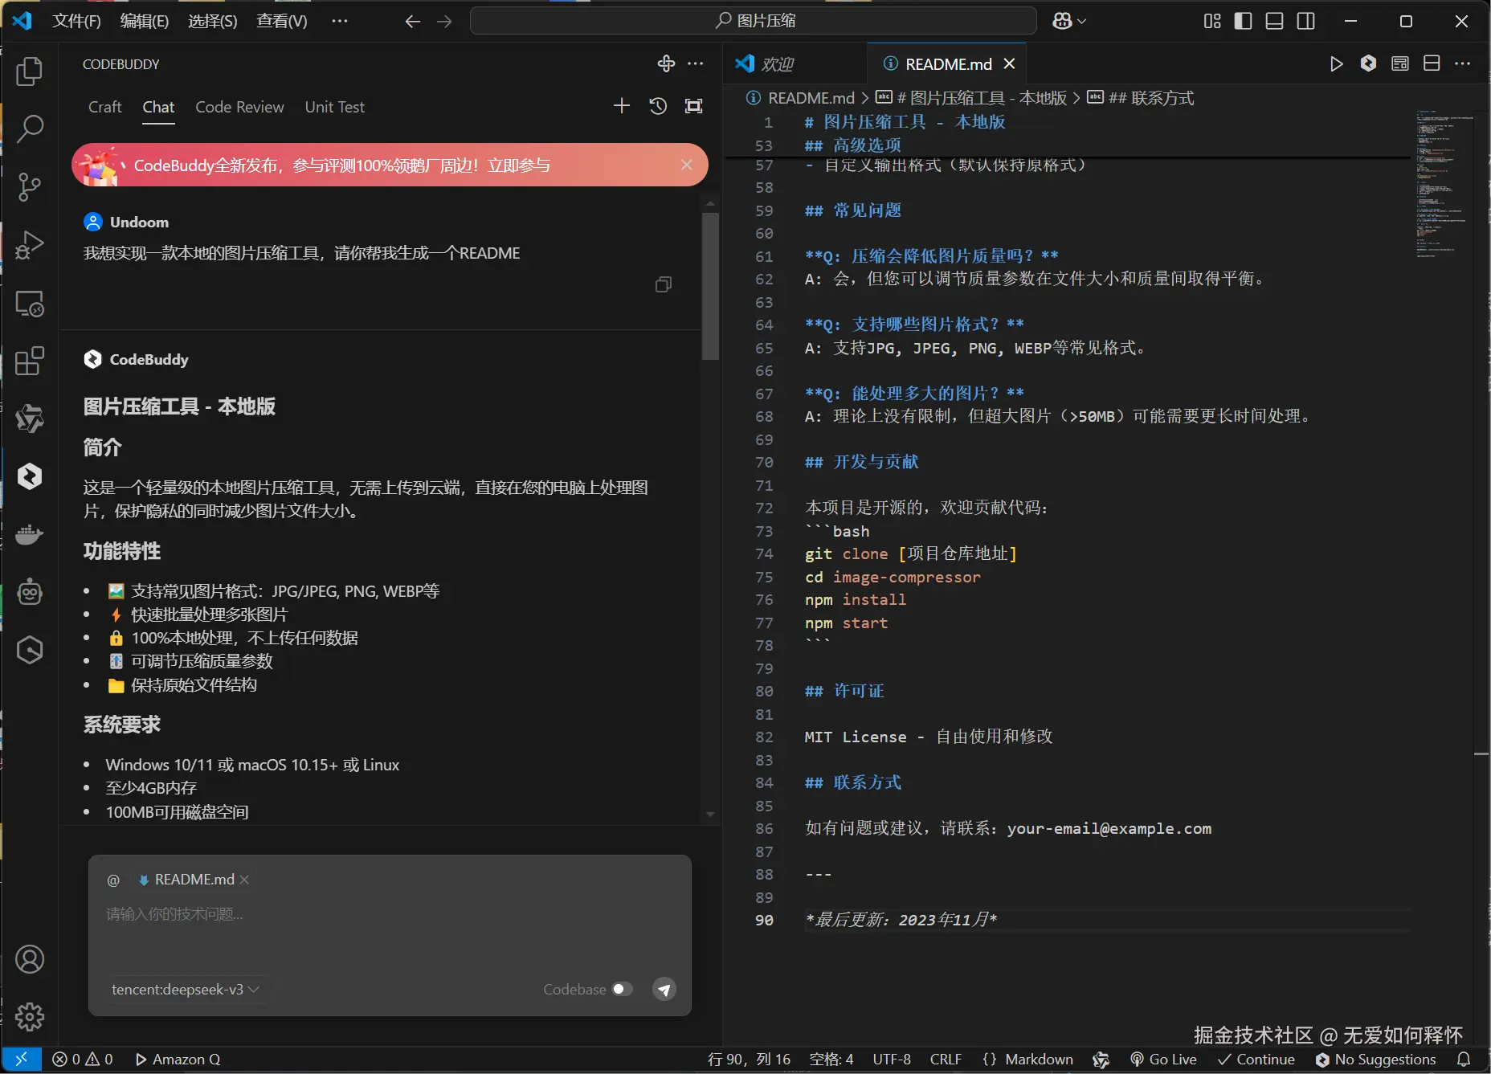Click No Suggestions in status bar
This screenshot has width=1491, height=1074.
coord(1375,1060)
